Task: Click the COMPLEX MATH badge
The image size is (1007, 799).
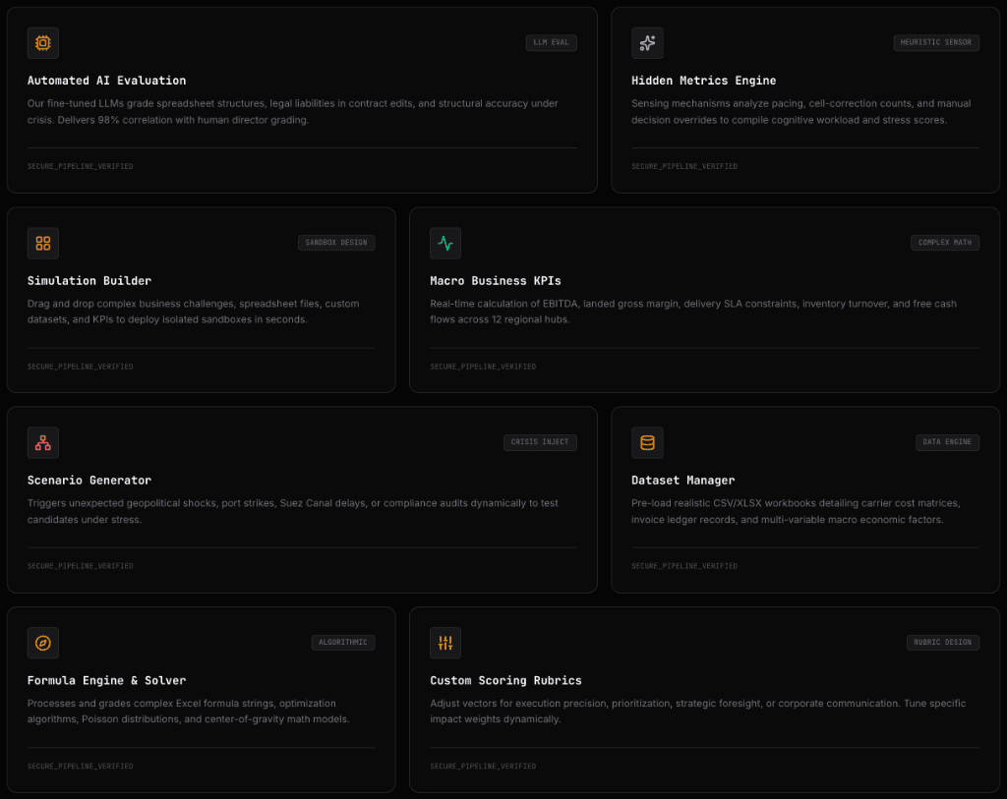Action: click(945, 243)
